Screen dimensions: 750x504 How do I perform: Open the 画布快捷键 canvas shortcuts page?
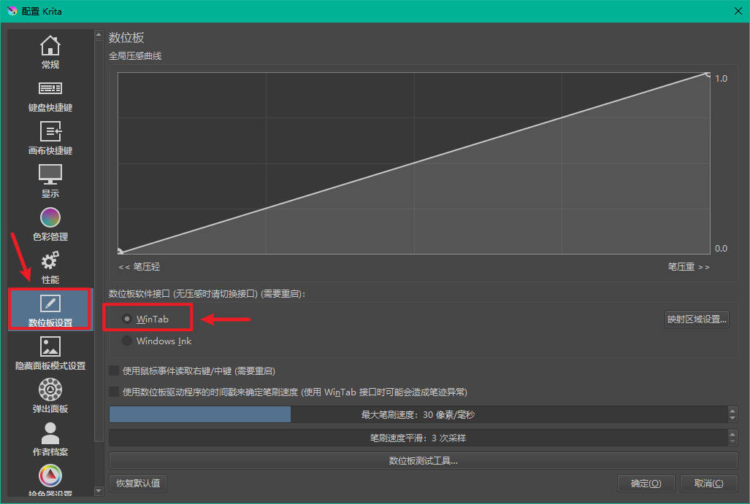pos(50,139)
